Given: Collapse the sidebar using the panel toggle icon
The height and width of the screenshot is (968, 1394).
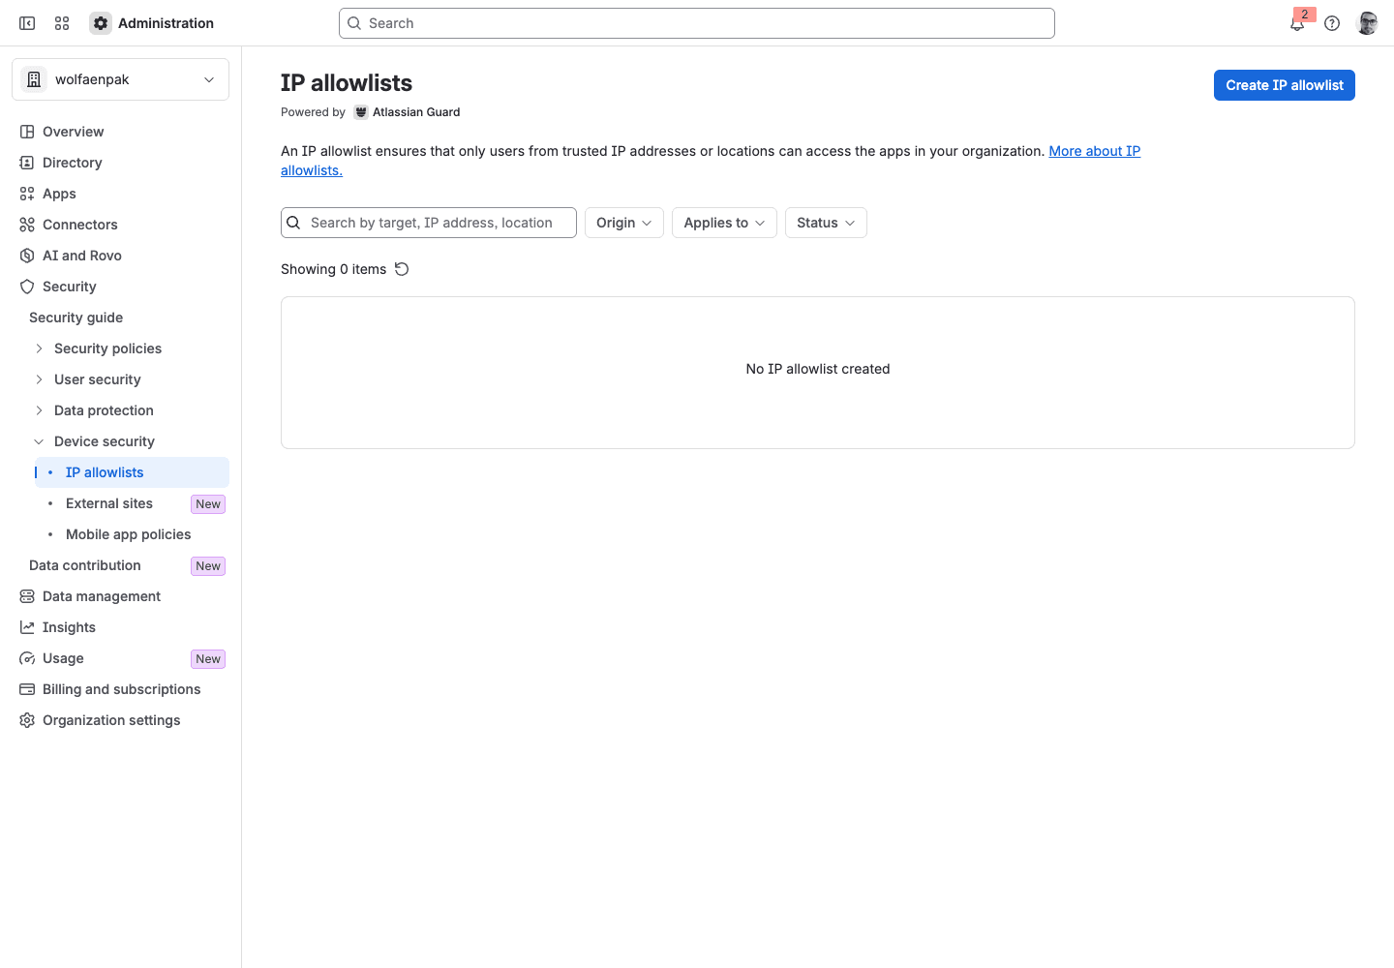Looking at the screenshot, I should pyautogui.click(x=27, y=23).
